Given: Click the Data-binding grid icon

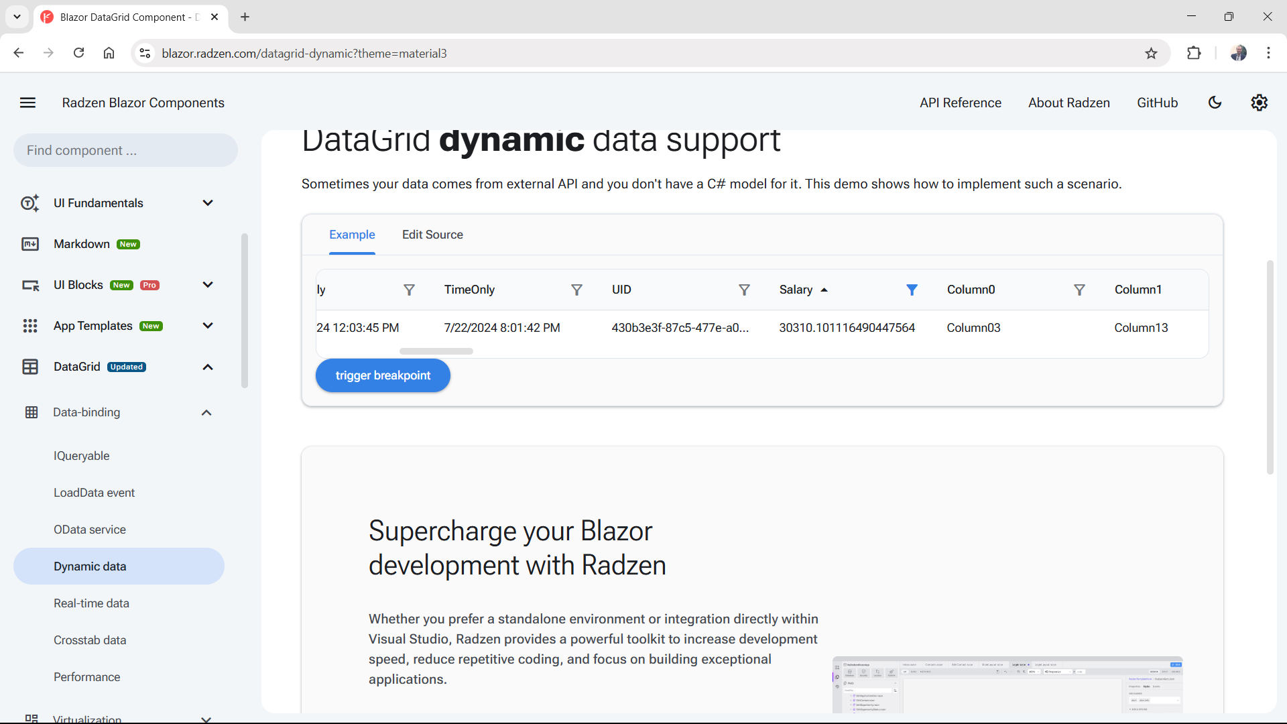Looking at the screenshot, I should click(32, 412).
